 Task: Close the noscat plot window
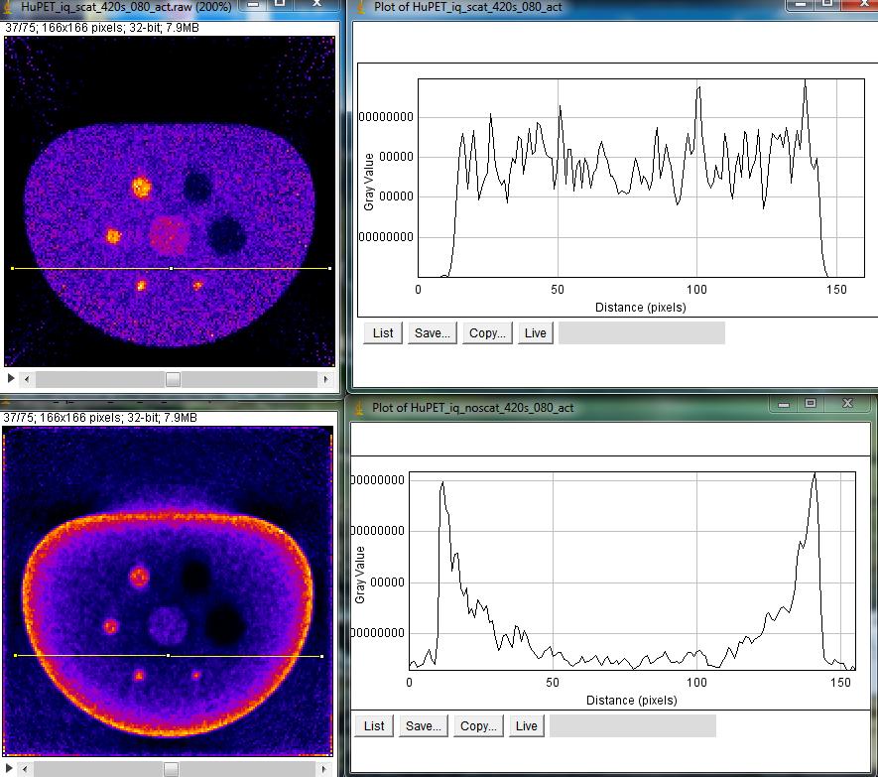tap(848, 403)
